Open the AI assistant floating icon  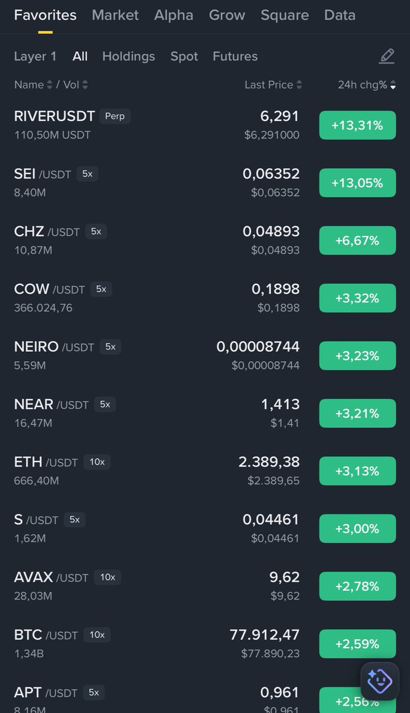379,681
